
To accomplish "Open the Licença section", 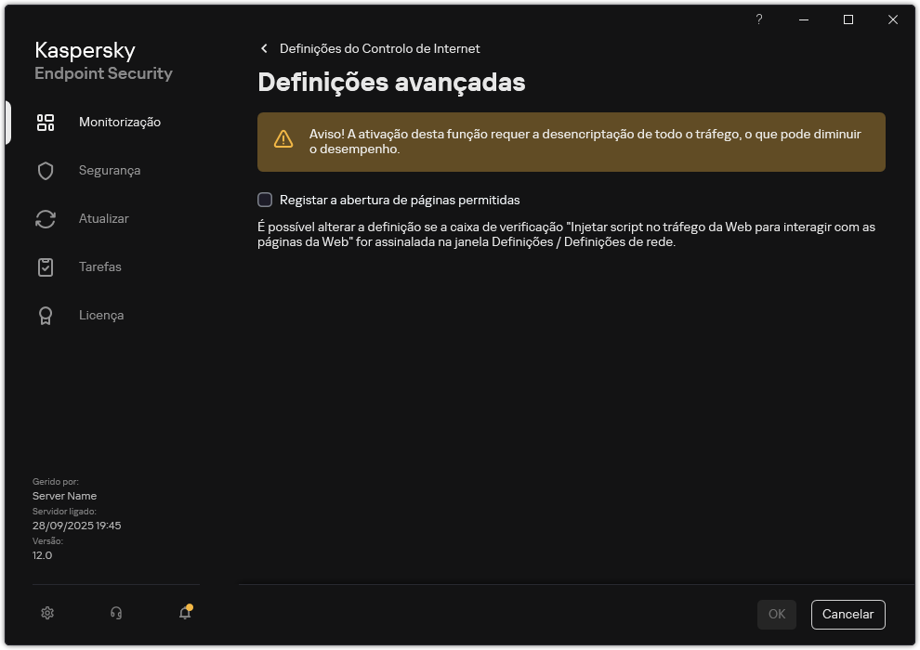I will pos(100,315).
